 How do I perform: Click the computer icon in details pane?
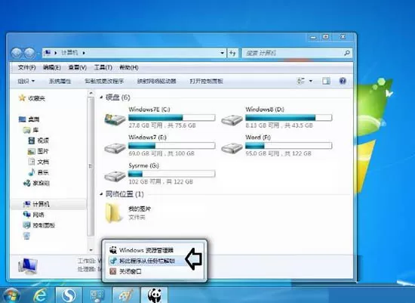(x=27, y=266)
